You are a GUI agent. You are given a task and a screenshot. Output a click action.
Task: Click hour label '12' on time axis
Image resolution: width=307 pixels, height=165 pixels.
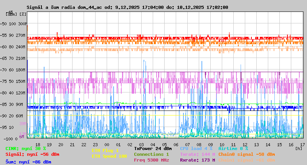(245, 145)
